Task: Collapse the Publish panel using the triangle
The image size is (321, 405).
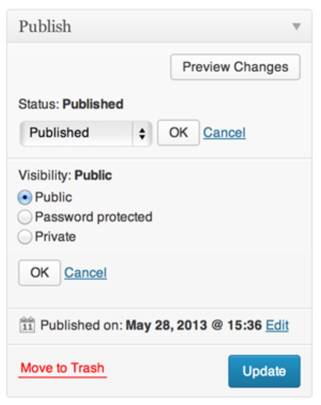Action: [296, 27]
